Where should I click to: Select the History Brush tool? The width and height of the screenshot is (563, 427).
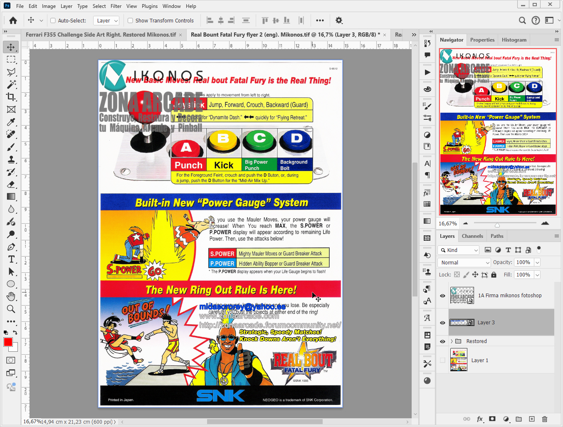pyautogui.click(x=11, y=172)
